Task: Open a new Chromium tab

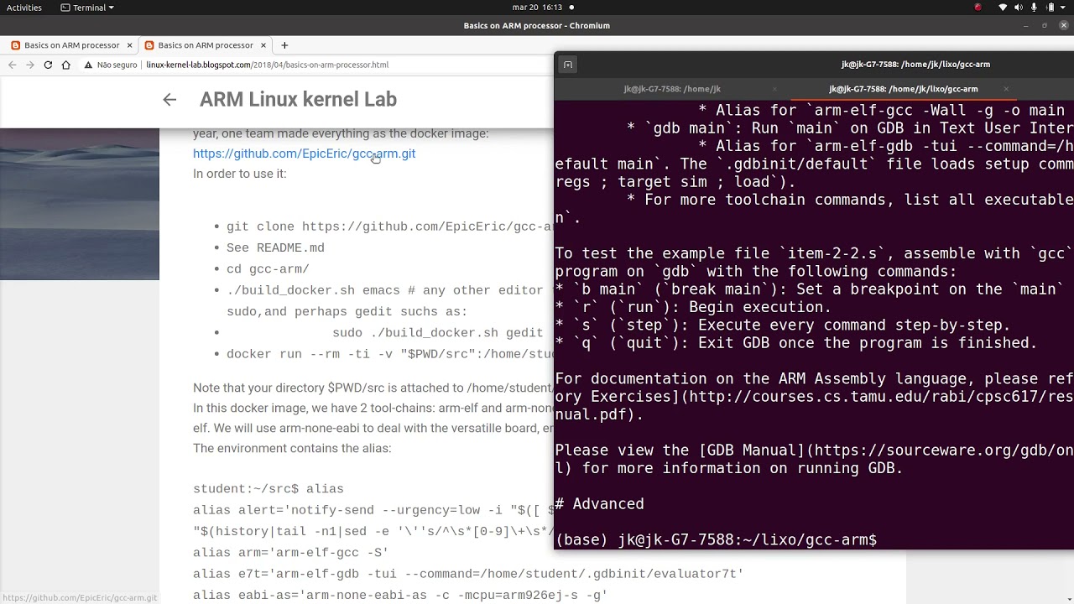Action: [284, 45]
